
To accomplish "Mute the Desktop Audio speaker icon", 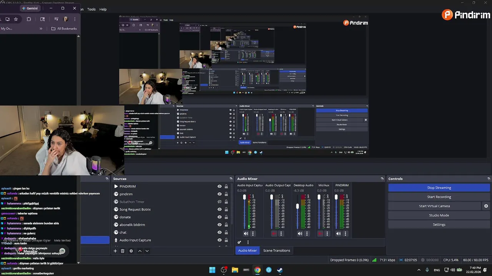I will (300, 233).
